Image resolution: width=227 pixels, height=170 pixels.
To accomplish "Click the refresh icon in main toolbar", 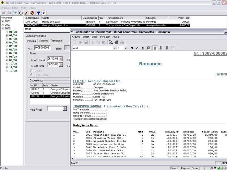I will (x=20, y=13).
